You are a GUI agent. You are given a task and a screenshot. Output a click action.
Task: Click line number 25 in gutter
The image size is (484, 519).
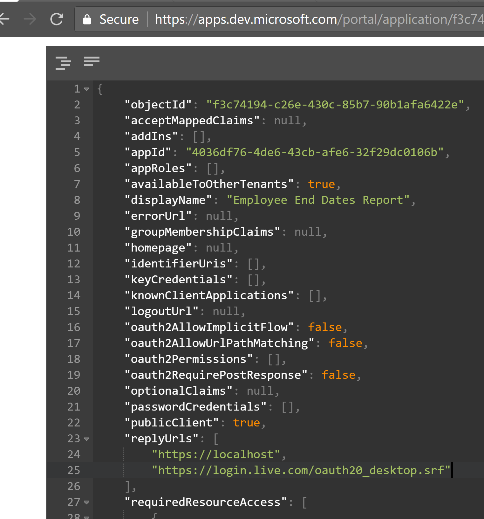pos(74,470)
